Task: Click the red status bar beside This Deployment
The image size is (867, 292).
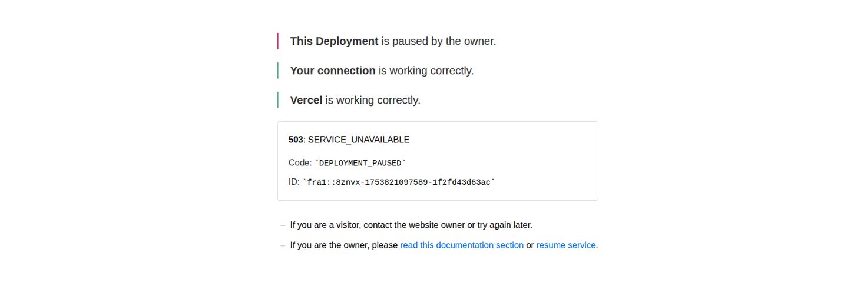Action: pos(278,41)
